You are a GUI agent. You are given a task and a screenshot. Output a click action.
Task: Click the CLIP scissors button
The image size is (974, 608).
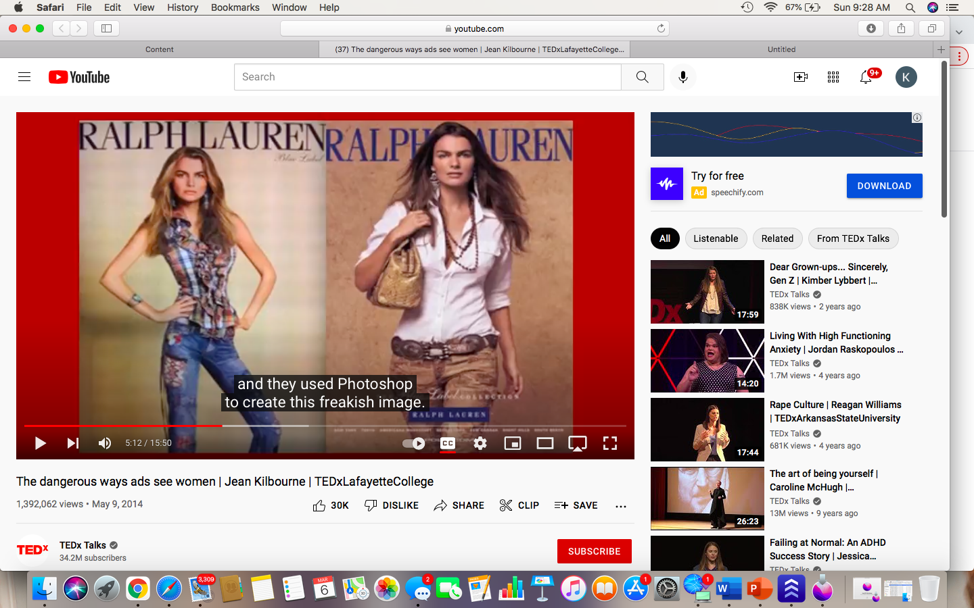click(x=519, y=505)
